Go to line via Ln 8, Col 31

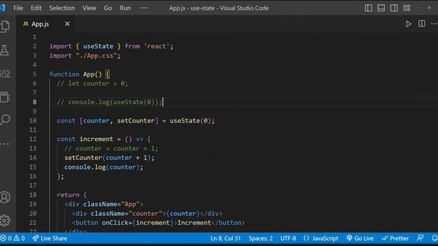[x=225, y=238]
